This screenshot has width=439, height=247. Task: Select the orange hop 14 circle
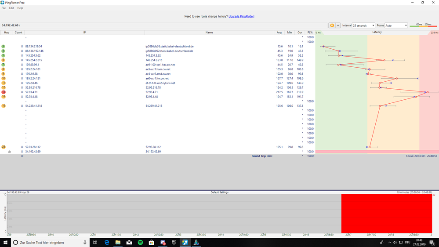(x=4, y=97)
